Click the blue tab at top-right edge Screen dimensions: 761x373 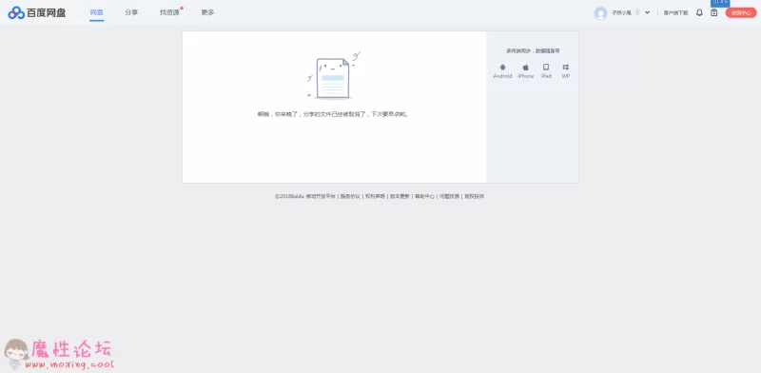coord(720,3)
